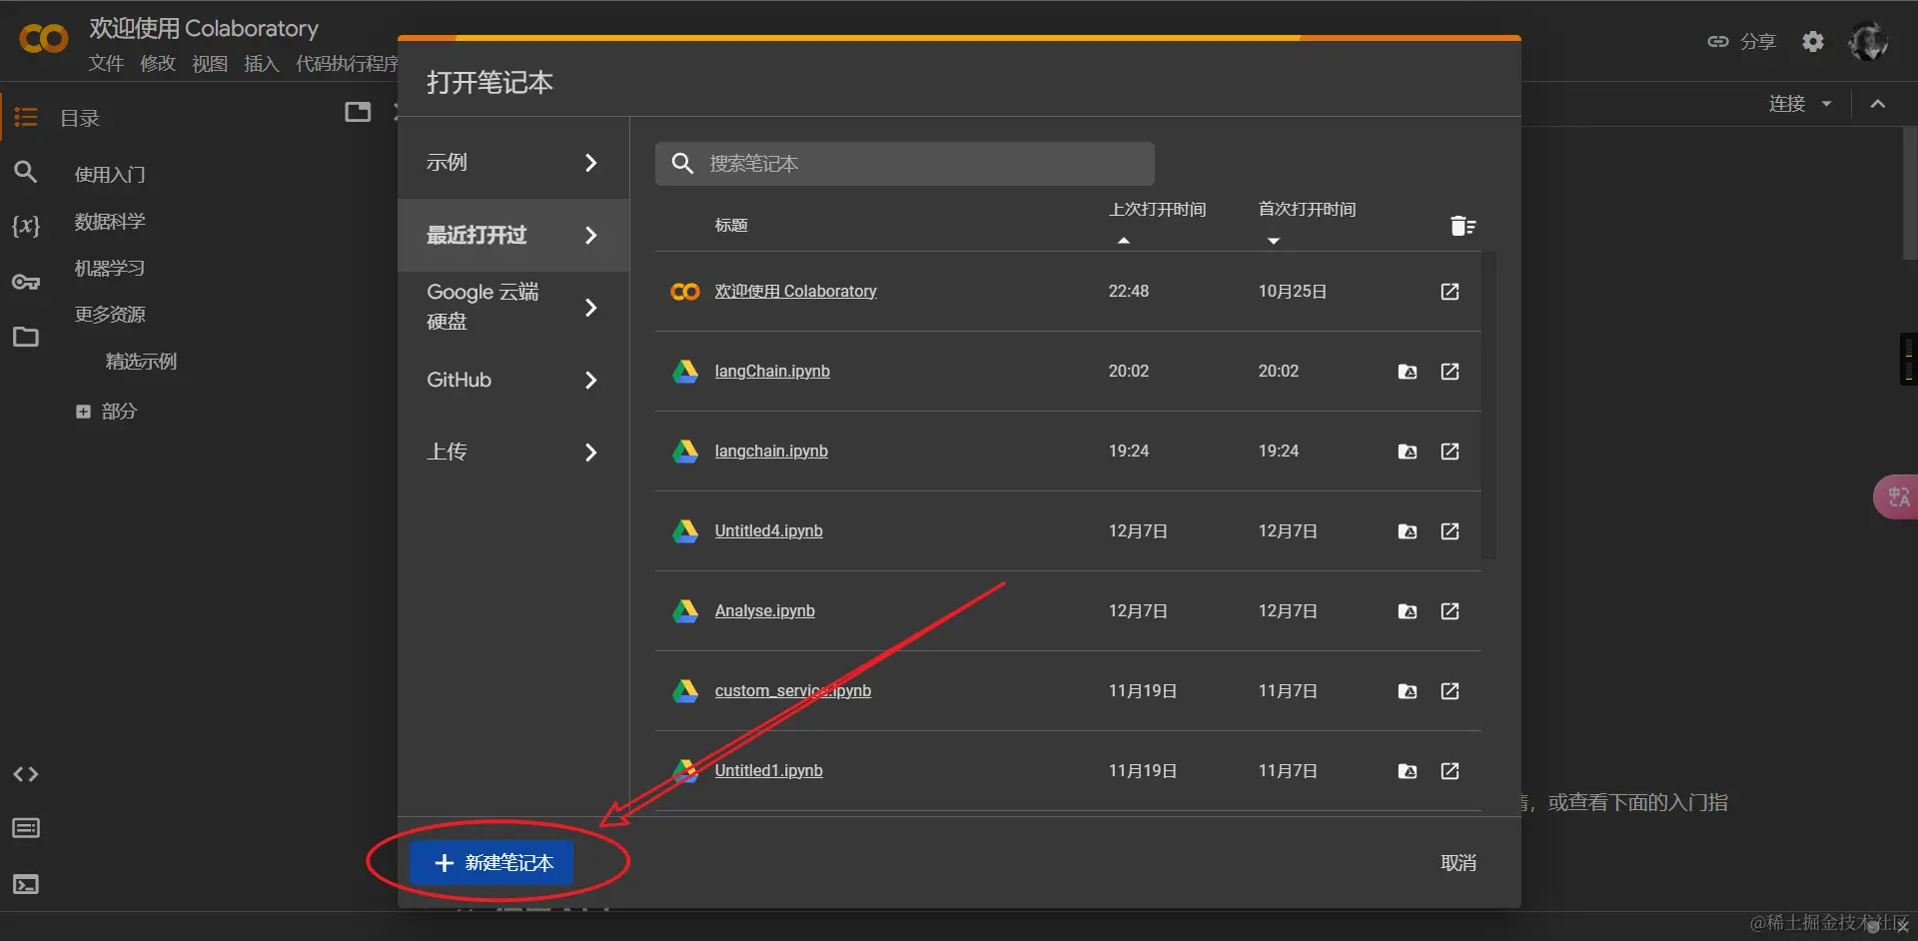
Task: Select the Google 云端硬盘 tab
Action: coord(513,307)
